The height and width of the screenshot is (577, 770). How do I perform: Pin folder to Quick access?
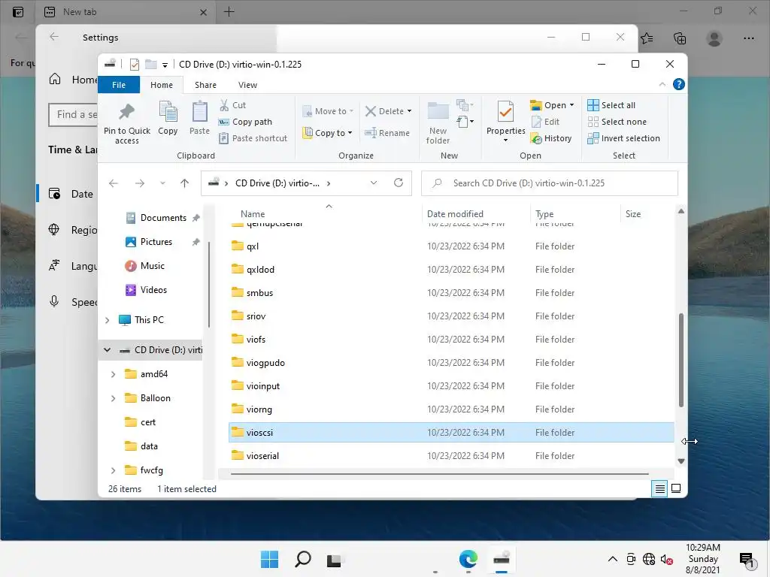click(x=126, y=123)
